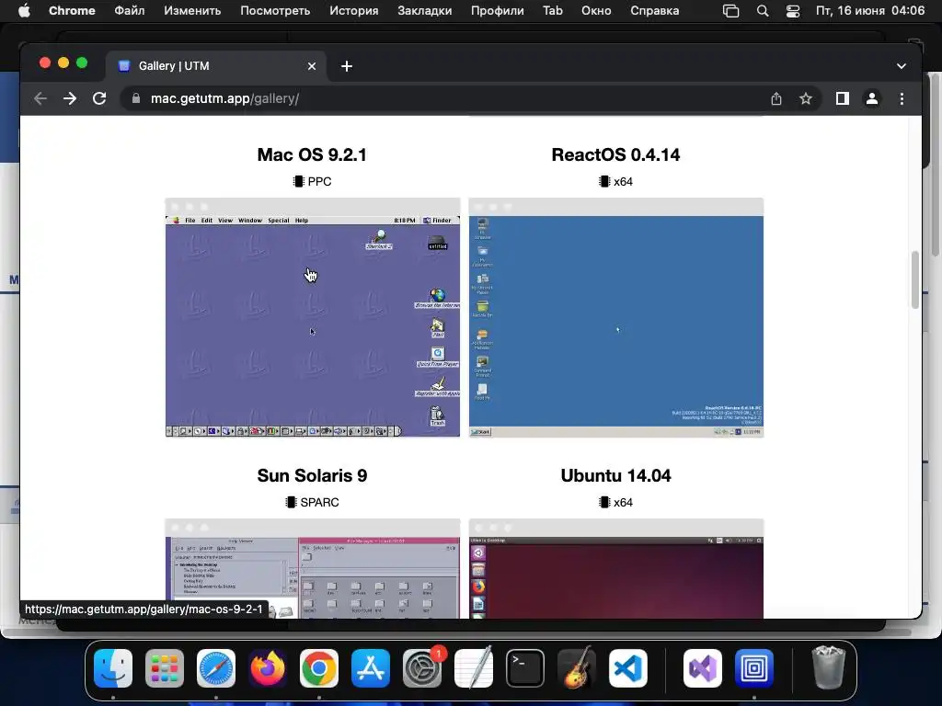Click the page vertical scrollbar thumb
The image size is (942, 706).
pos(915,279)
